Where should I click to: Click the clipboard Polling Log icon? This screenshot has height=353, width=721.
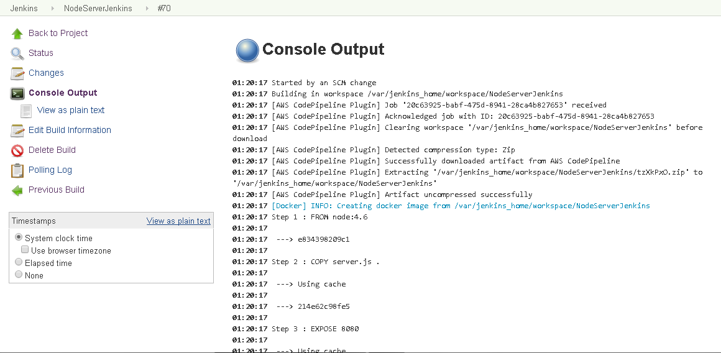click(17, 170)
